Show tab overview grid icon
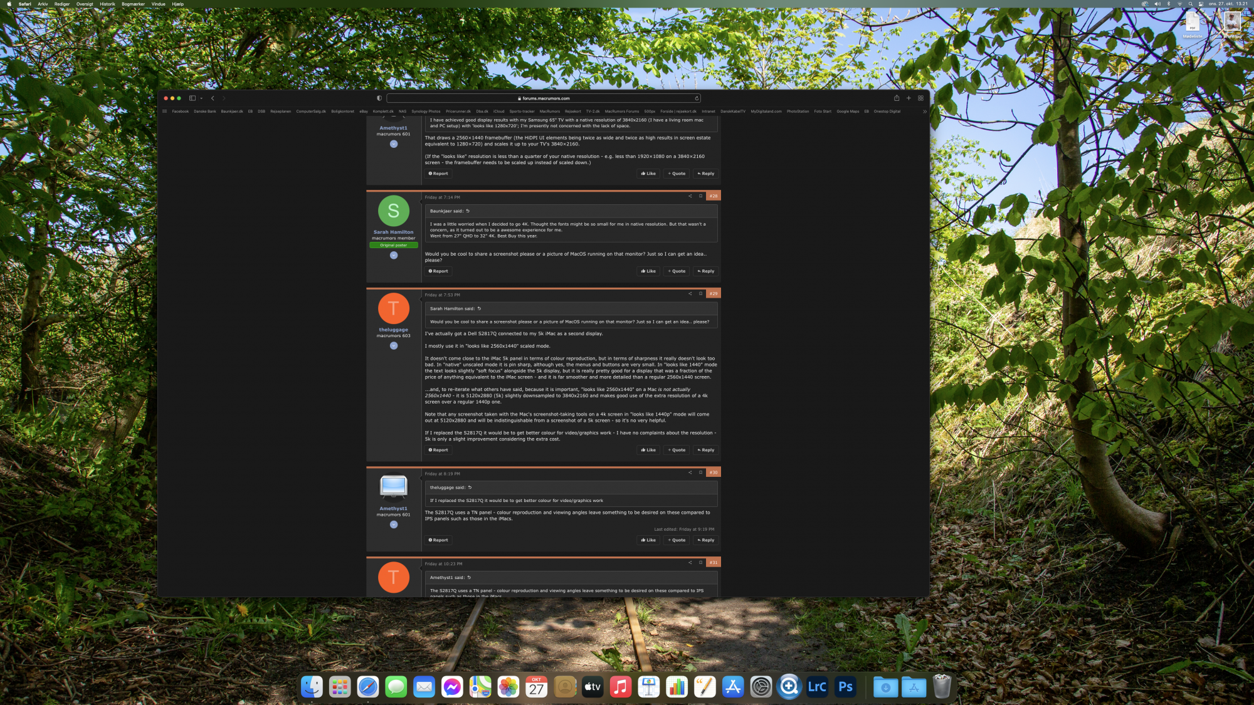Image resolution: width=1254 pixels, height=705 pixels. pos(920,98)
